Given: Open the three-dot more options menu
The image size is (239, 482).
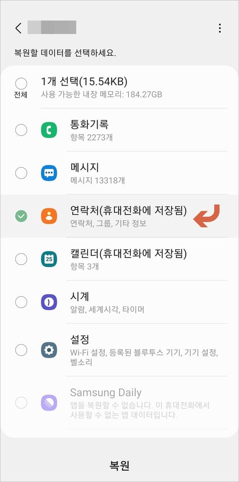Looking at the screenshot, I should tap(219, 28).
